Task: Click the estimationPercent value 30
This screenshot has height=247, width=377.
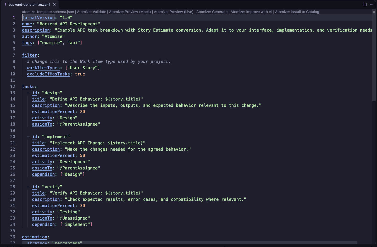Action: tap(82, 205)
